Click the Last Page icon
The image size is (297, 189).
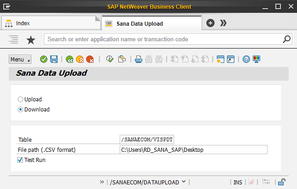[x=205, y=59]
